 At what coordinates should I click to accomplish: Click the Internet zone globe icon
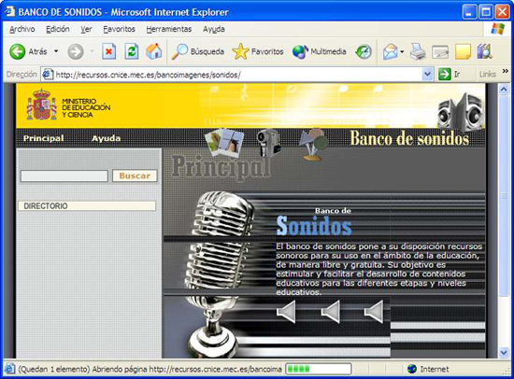(x=412, y=369)
